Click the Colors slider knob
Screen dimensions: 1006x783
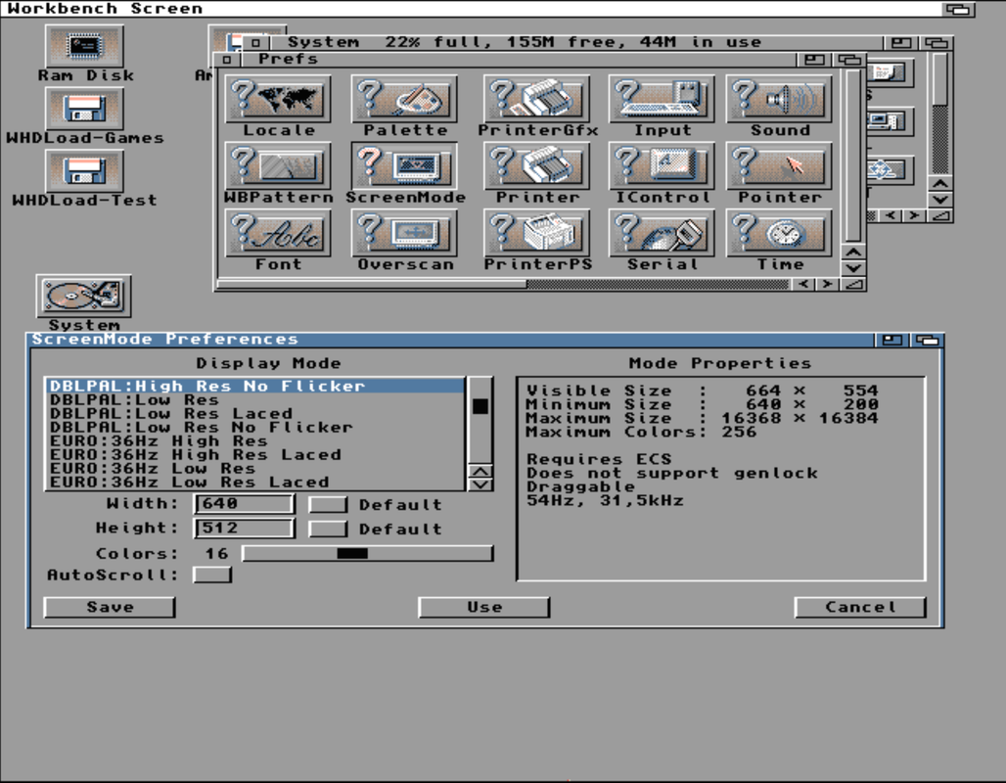click(352, 553)
